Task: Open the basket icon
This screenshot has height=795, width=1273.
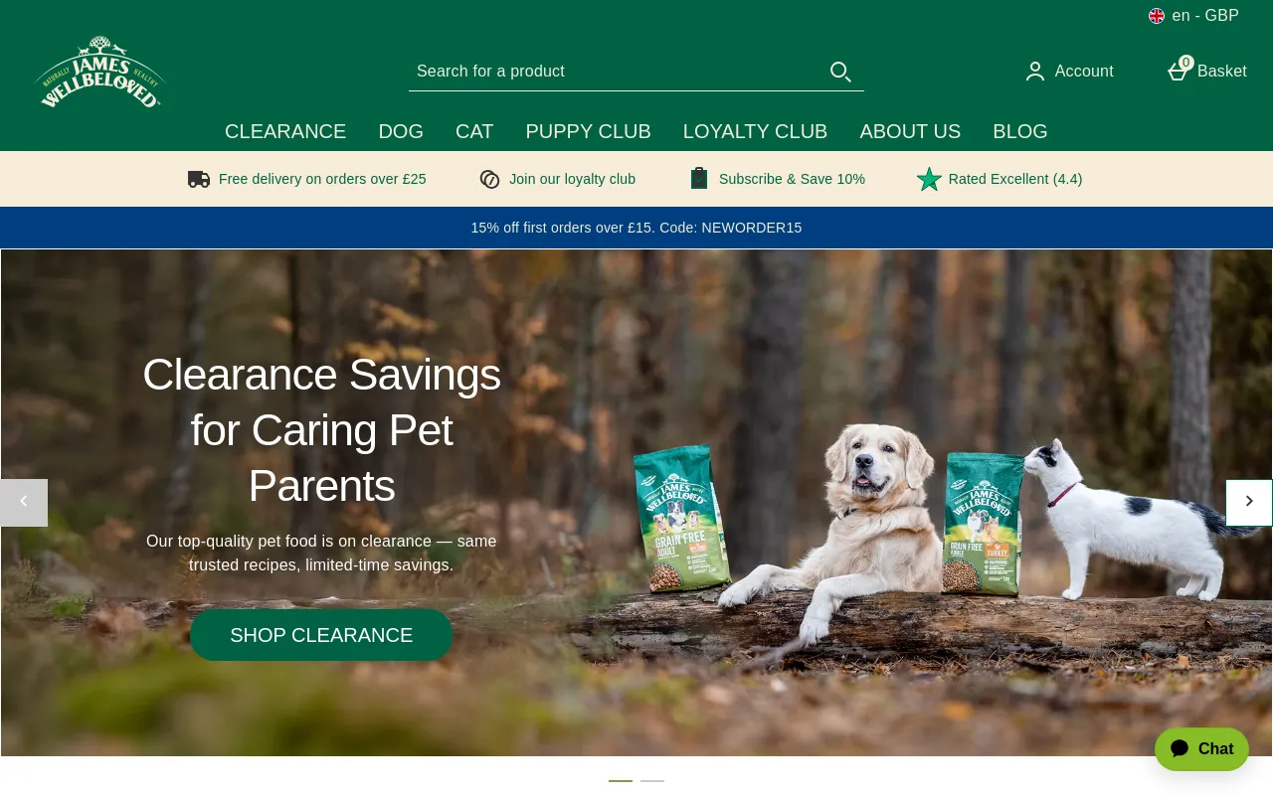Action: click(x=1179, y=72)
